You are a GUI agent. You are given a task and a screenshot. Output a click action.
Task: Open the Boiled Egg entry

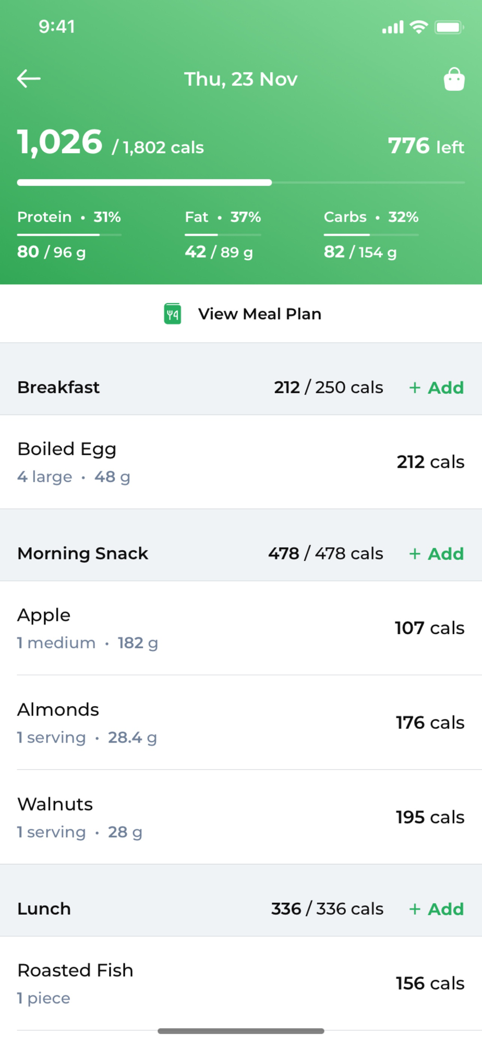(x=241, y=462)
